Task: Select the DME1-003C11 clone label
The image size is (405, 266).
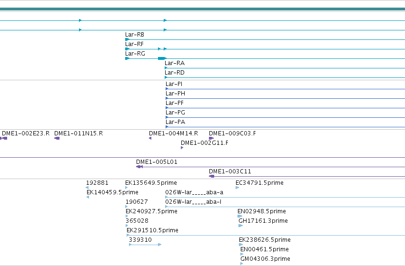Action: pyautogui.click(x=230, y=171)
